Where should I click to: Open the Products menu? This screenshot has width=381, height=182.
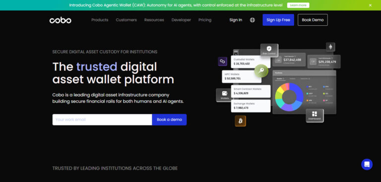pyautogui.click(x=100, y=20)
